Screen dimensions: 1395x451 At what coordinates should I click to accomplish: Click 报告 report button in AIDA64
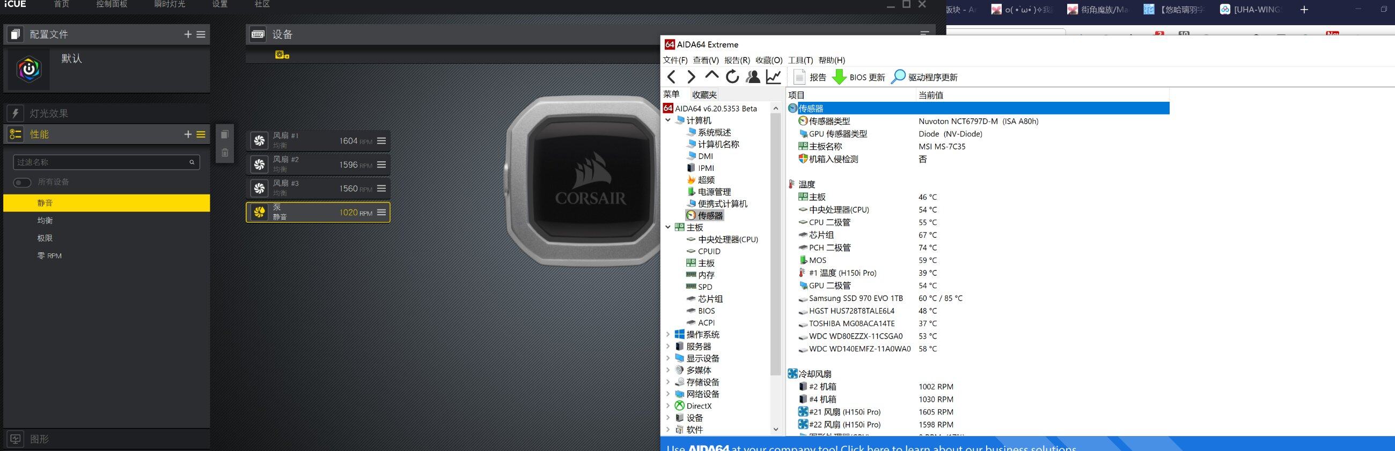pyautogui.click(x=810, y=77)
